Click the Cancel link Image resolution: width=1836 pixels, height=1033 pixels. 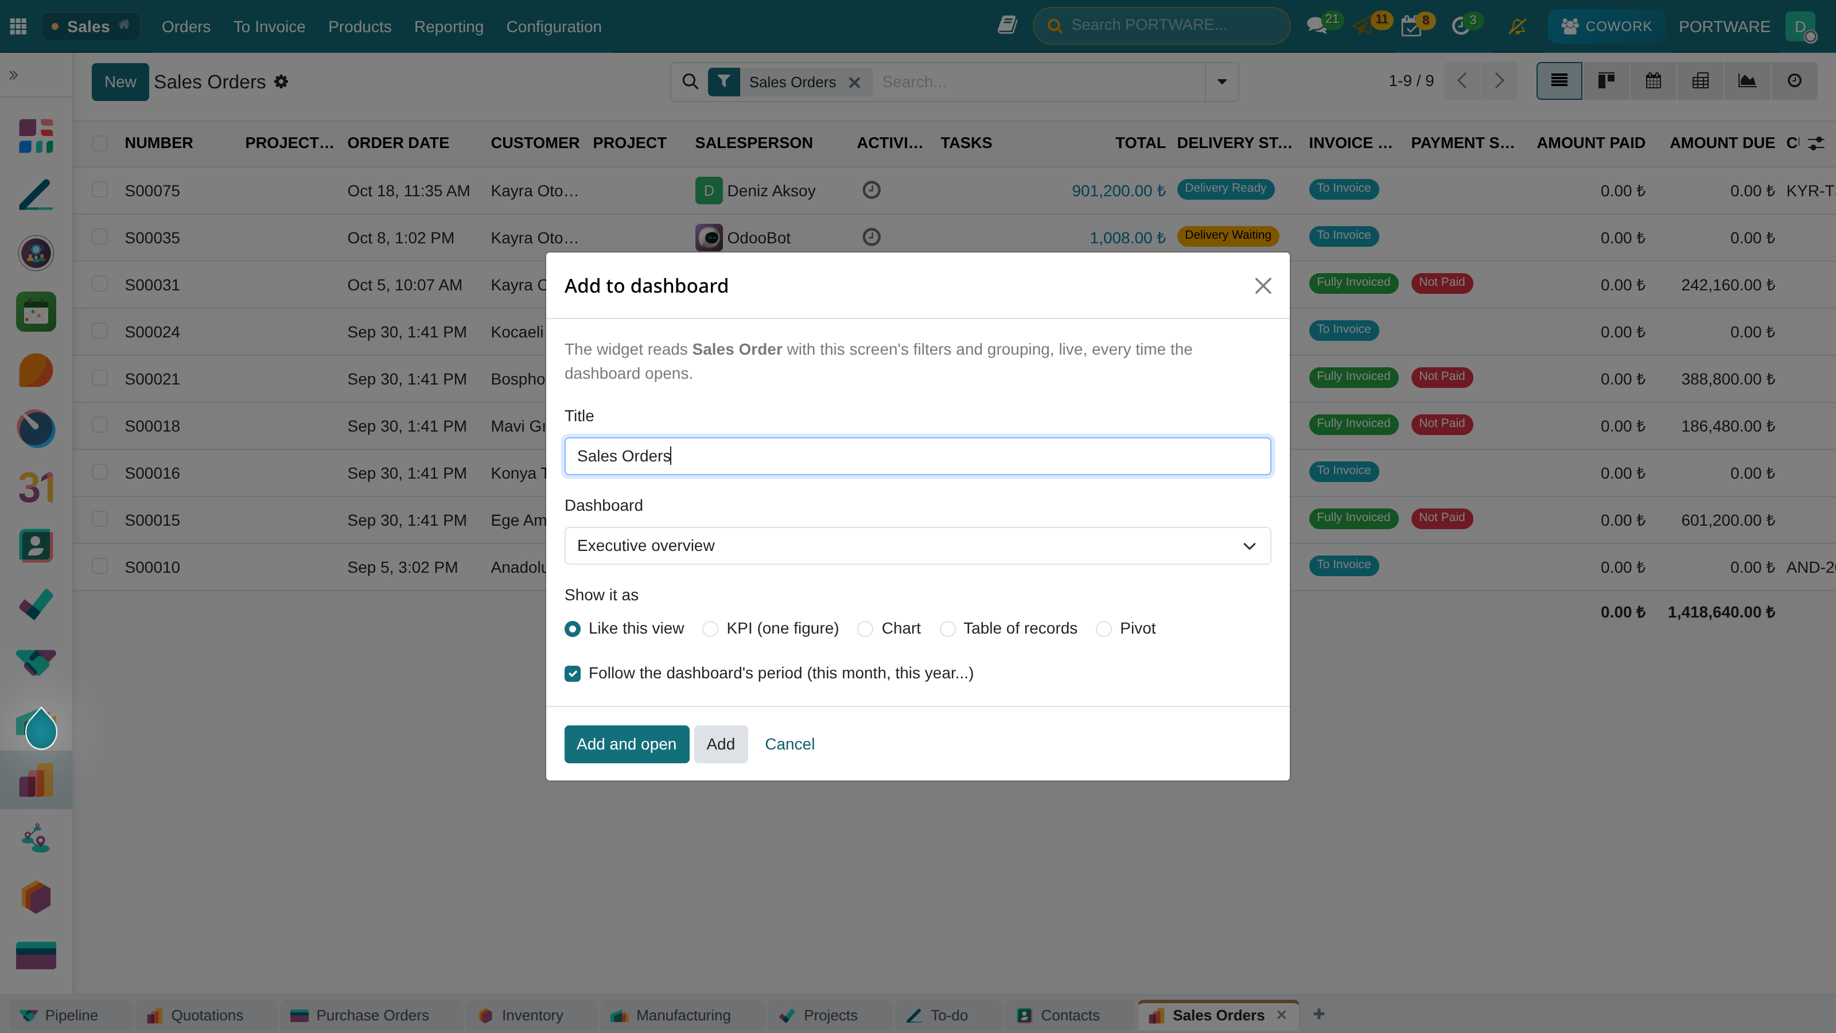pos(789,744)
